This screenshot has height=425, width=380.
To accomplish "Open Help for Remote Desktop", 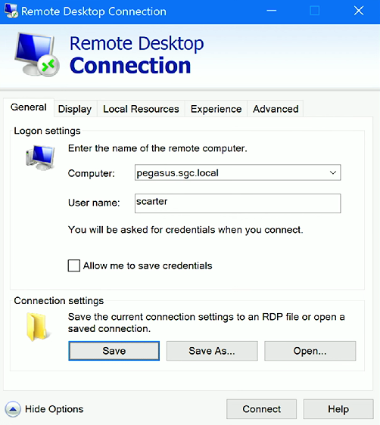I will click(x=338, y=408).
